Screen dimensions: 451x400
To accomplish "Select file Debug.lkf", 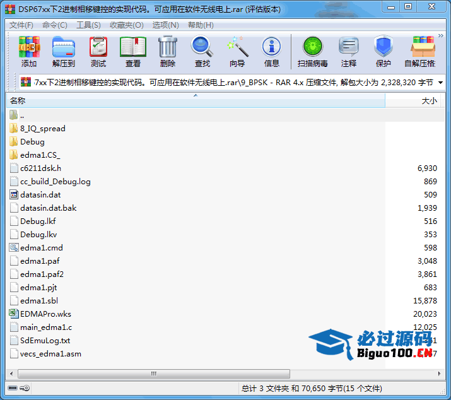I will [33, 221].
